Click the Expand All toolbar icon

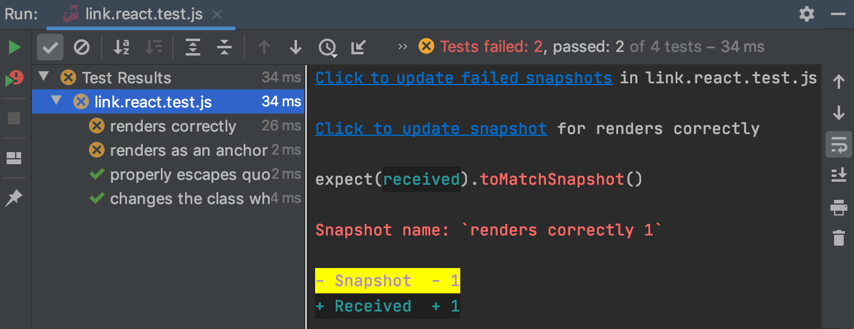pyautogui.click(x=193, y=47)
